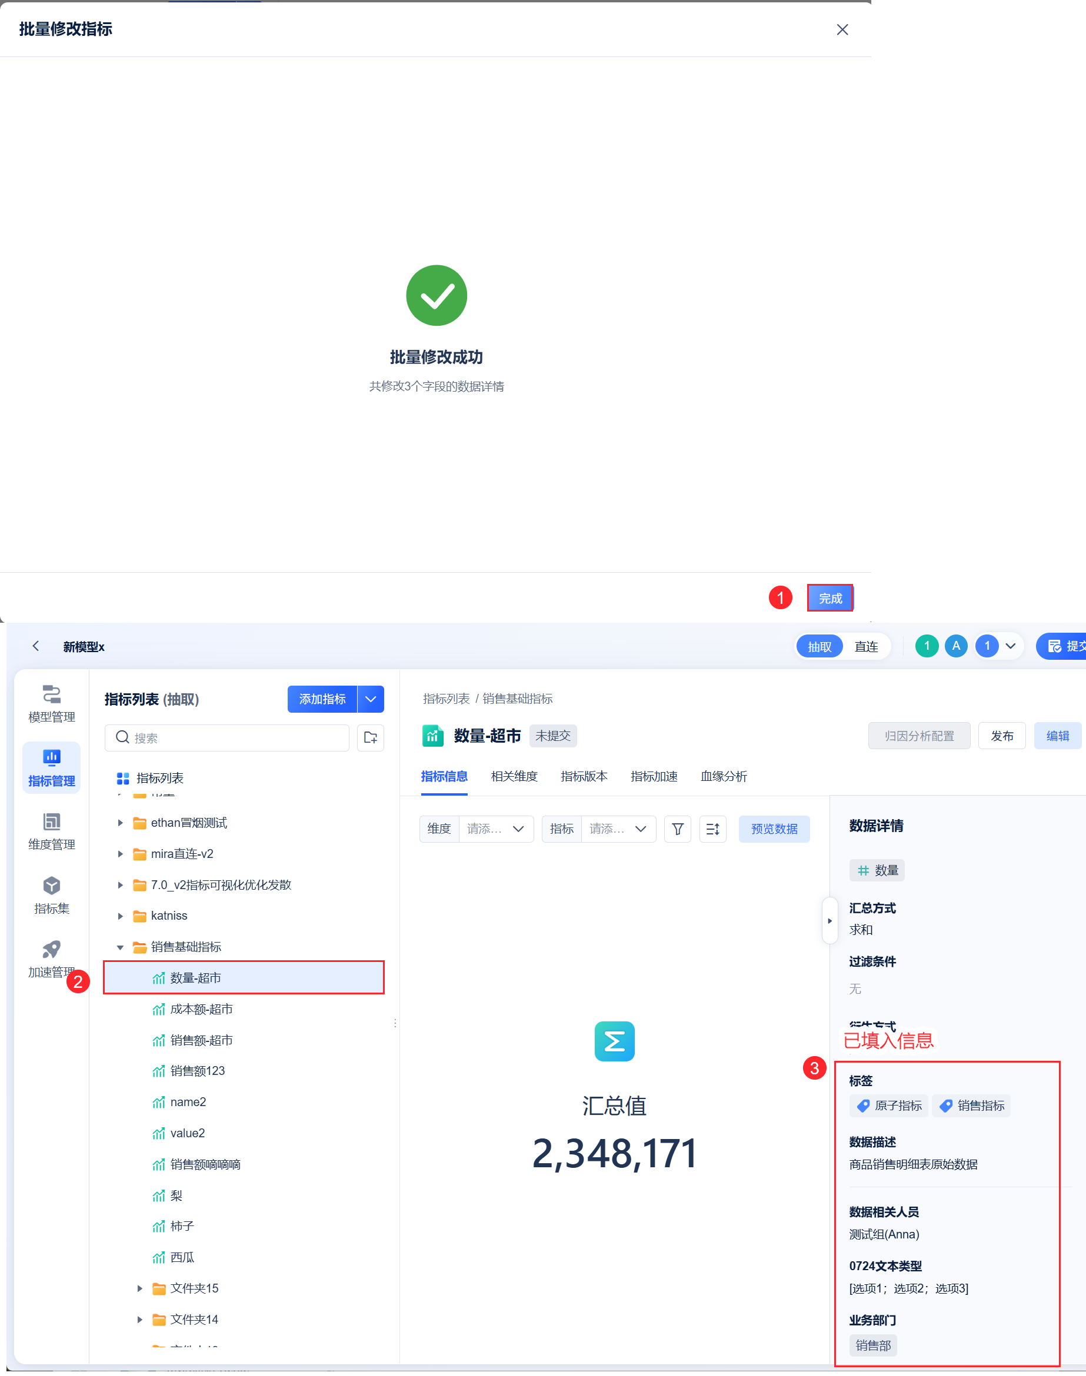Expand the 文件夹15 folder

(139, 1288)
